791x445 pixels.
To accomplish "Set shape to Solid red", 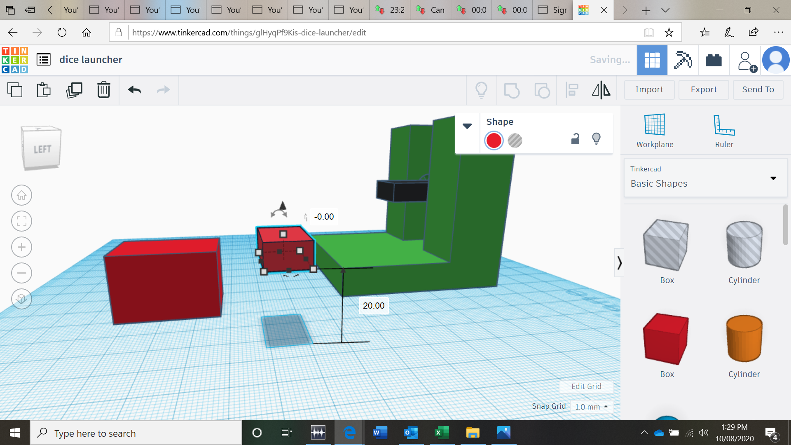I will click(x=494, y=141).
